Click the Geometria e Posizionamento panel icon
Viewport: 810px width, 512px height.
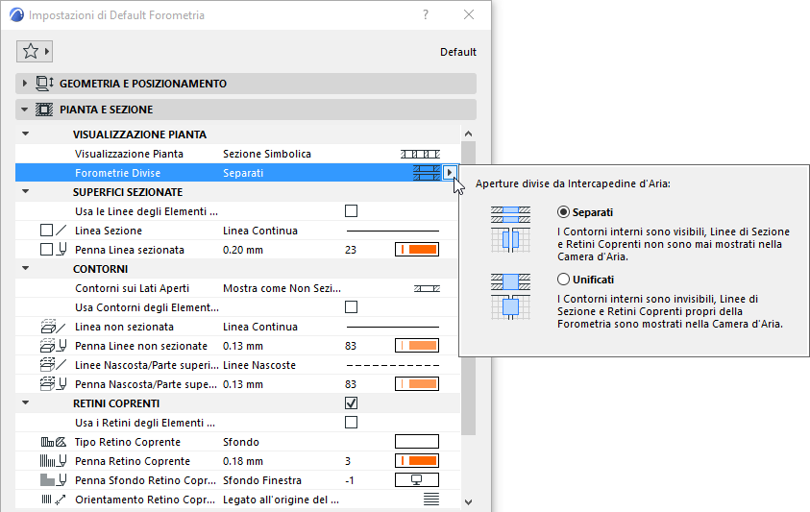[x=44, y=84]
